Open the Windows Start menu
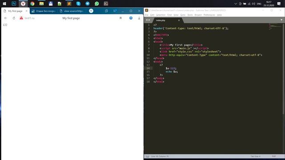This screenshot has width=285, height=160. pyautogui.click(x=4, y=4)
